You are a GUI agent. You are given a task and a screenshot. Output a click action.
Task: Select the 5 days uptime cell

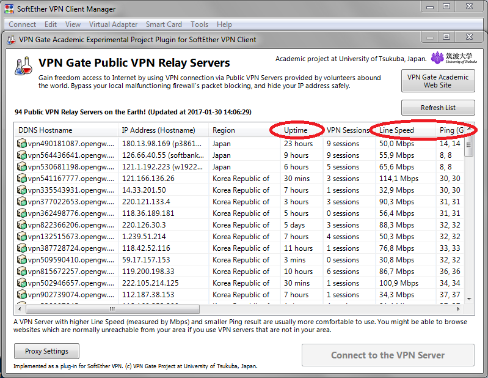pyautogui.click(x=302, y=225)
